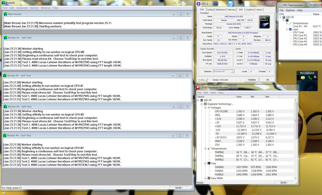Switch to the About tab in CPU-Z
Screen dimensions: 322x195
(x=259, y=10)
